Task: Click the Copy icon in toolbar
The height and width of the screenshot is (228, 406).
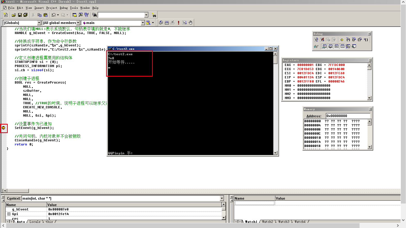Action: 39,15
